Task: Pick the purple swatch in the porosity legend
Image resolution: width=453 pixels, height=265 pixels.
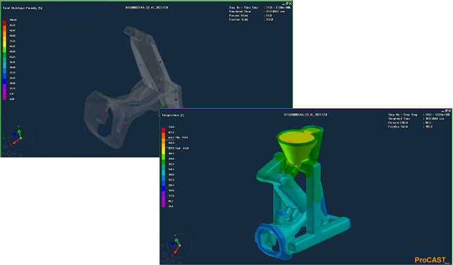Action: (x=5, y=87)
